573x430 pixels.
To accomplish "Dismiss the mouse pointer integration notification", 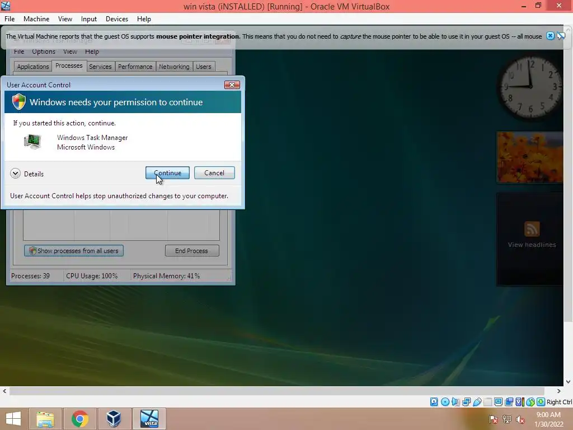I will (x=550, y=36).
